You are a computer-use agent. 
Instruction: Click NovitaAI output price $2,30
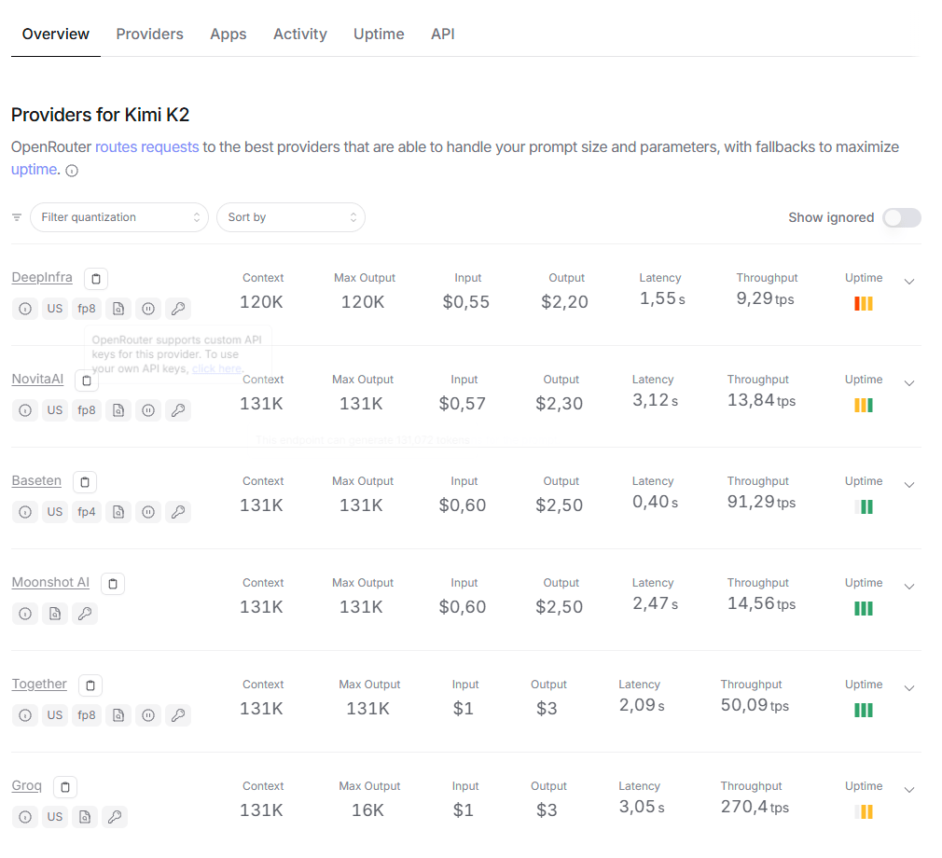[560, 403]
